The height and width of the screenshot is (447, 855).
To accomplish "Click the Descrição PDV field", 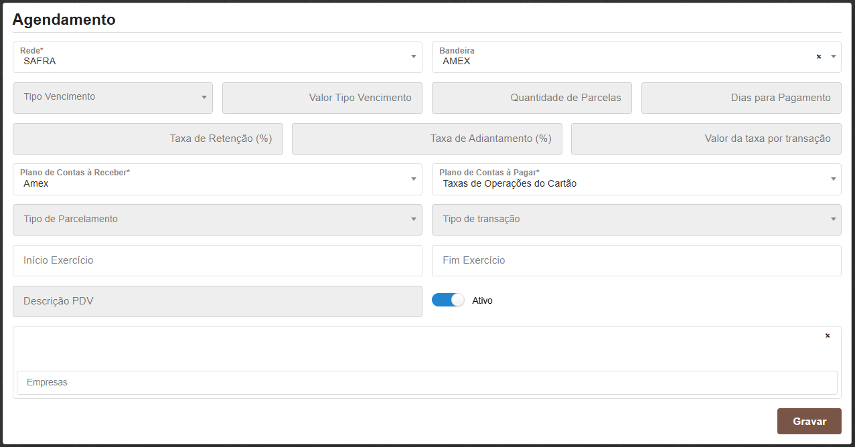I will pyautogui.click(x=218, y=301).
